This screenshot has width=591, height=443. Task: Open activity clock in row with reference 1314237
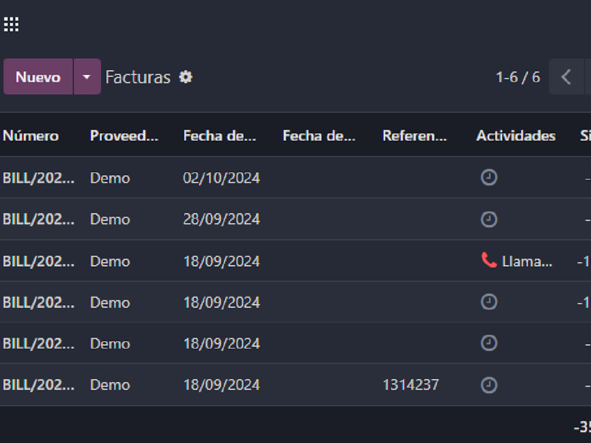[489, 385]
